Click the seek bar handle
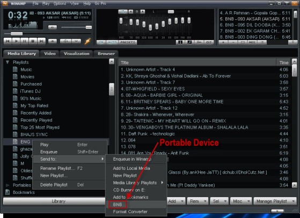The width and height of the screenshot is (300, 218). coord(17,34)
